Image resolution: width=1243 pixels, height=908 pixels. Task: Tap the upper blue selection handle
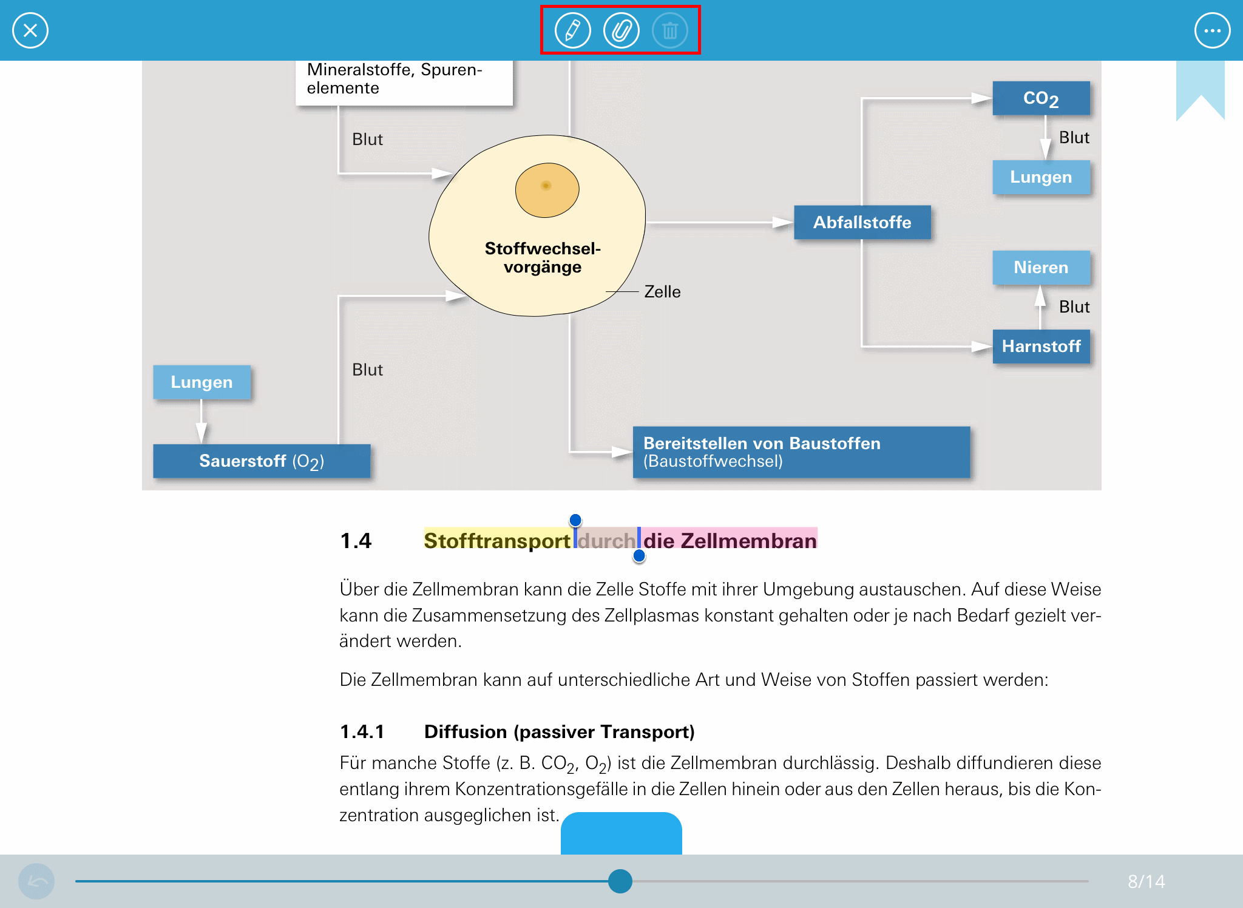pos(575,520)
